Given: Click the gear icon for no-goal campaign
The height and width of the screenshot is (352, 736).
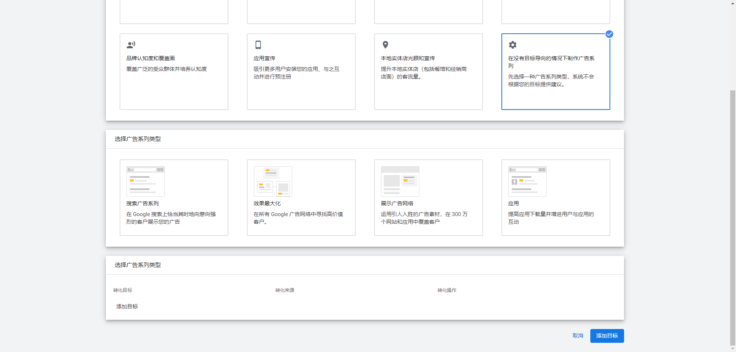Looking at the screenshot, I should pos(513,45).
